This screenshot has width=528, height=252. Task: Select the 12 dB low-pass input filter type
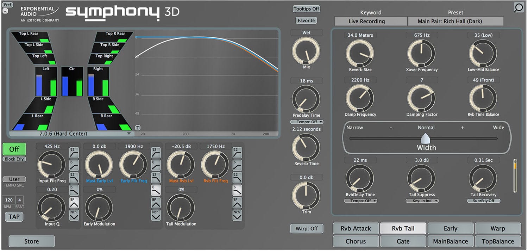point(74,178)
